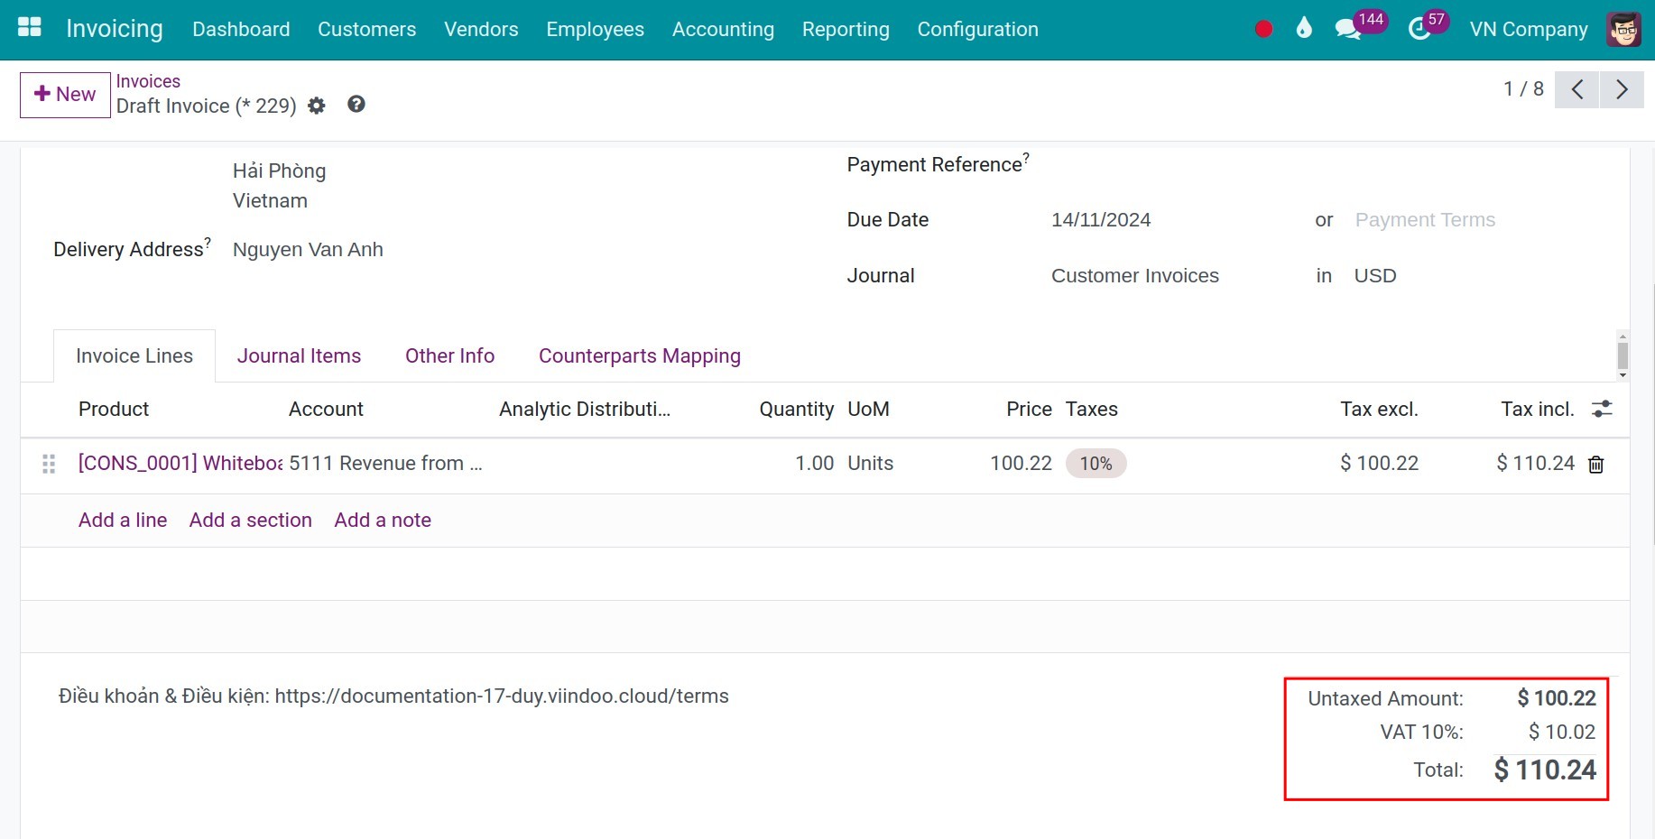Delete the Whiteboard invoice line with trash icon
The image size is (1655, 839).
tap(1596, 464)
